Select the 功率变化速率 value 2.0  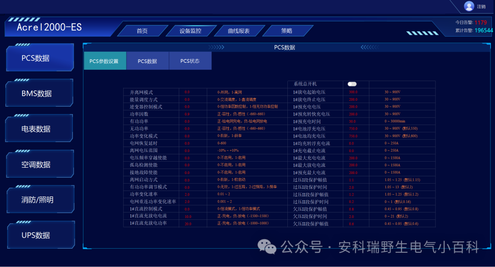[x=187, y=195]
